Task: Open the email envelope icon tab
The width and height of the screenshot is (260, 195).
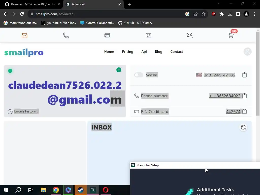Action: [x=25, y=35]
